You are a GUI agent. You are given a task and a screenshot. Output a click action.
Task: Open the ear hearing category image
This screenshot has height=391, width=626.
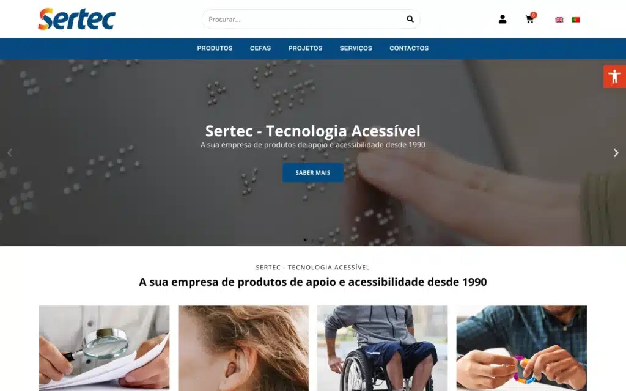tap(243, 348)
